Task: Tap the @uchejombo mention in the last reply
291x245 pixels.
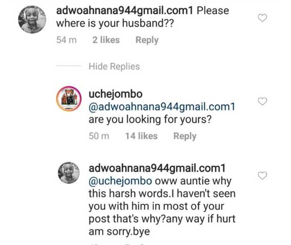Action: tap(120, 181)
